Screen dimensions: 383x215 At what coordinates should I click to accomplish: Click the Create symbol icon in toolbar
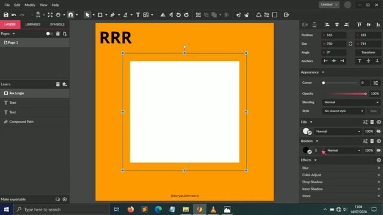tap(259, 15)
